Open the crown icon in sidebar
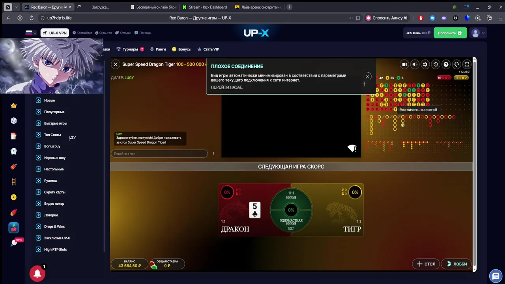Viewport: 505px width, 284px height. [14, 105]
